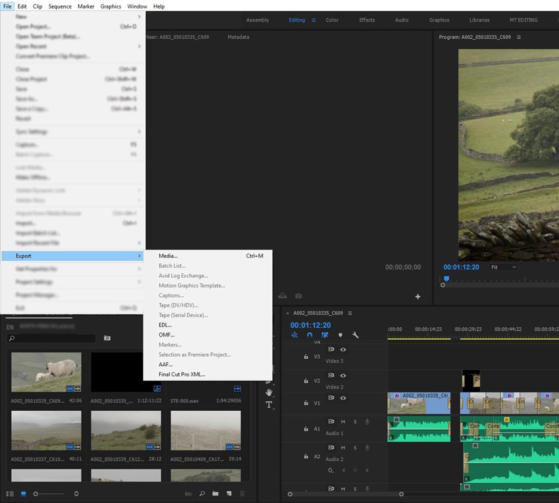This screenshot has height=503, width=559.
Task: Click the New Item icon in Project panel
Action: tap(228, 493)
